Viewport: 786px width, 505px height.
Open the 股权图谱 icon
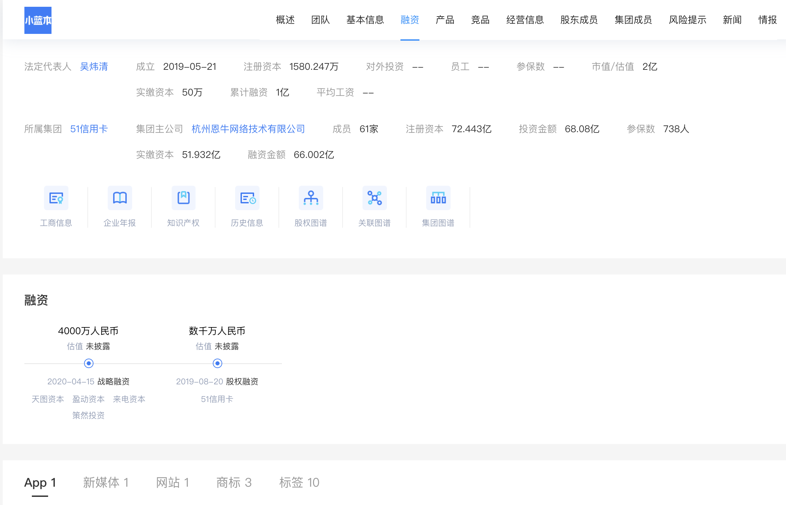311,198
